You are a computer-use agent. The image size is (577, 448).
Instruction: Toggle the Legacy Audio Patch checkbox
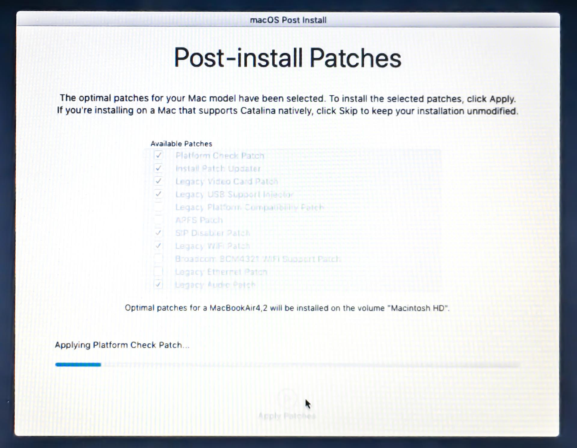point(158,284)
